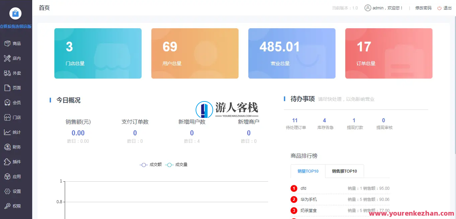Toggle the 成交额 chart legend

151,165
